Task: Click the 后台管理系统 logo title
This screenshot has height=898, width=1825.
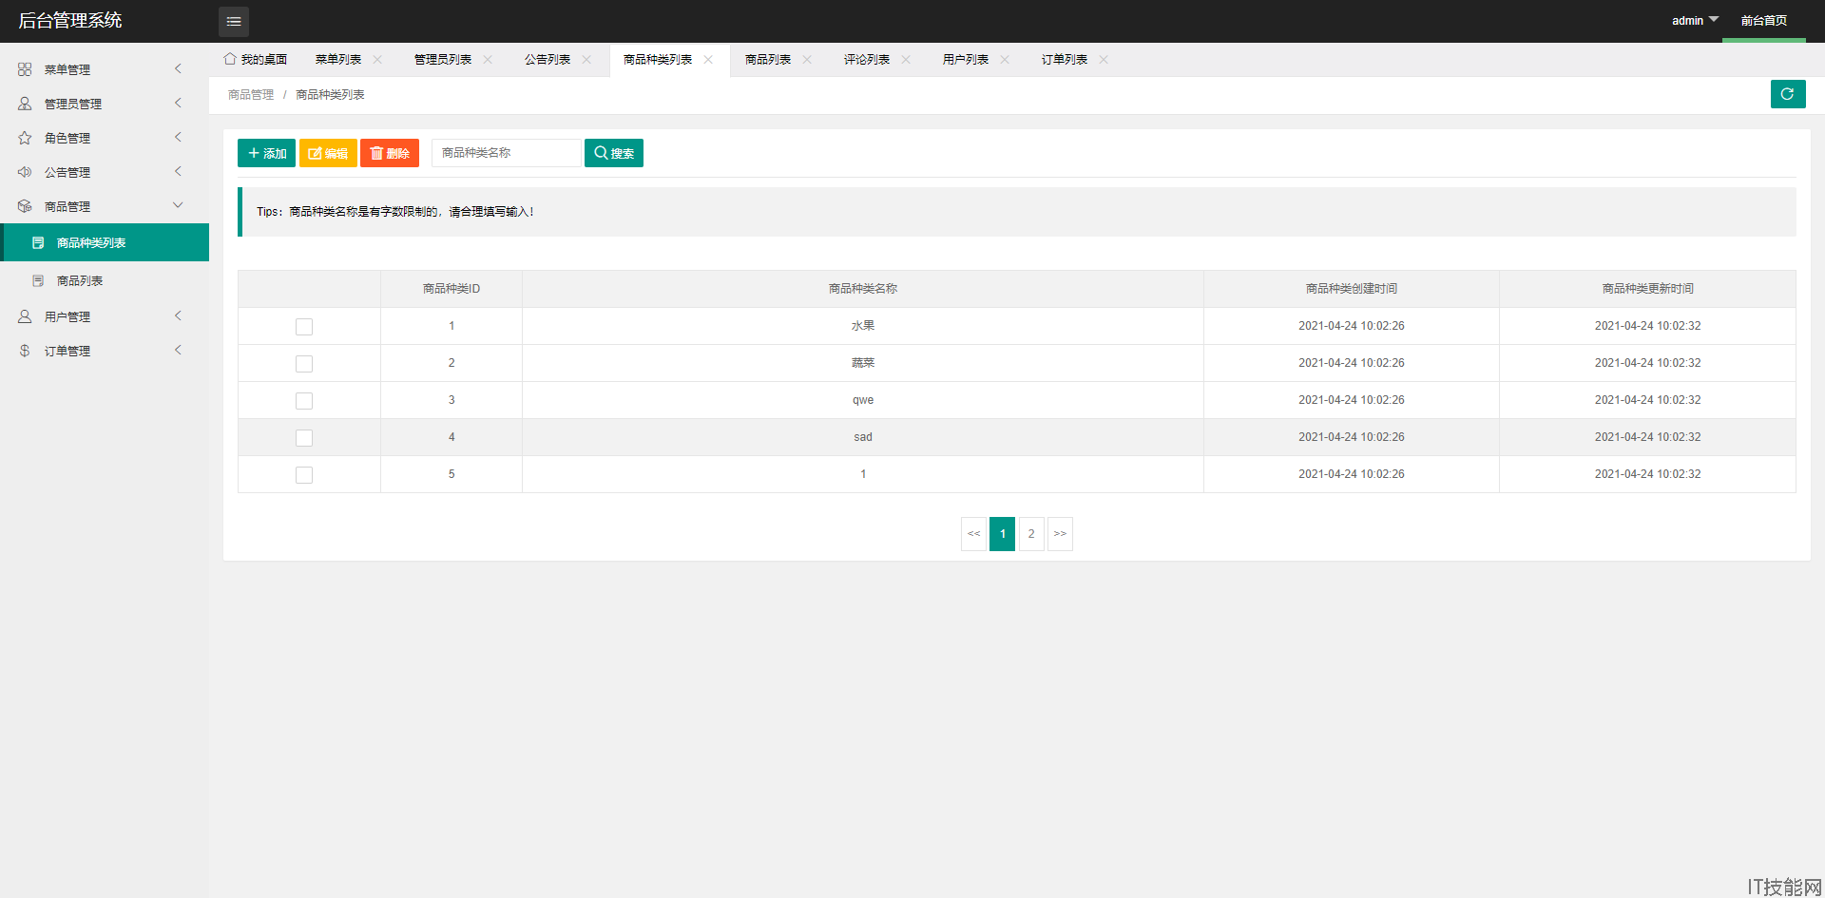Action: [x=70, y=20]
